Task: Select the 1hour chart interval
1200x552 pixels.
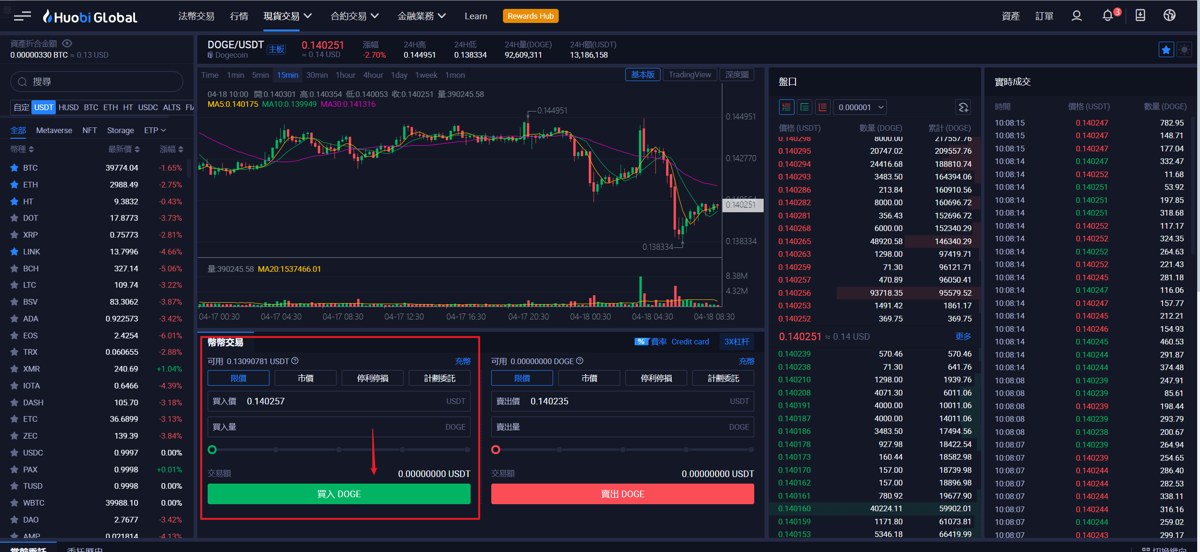Action: click(345, 75)
